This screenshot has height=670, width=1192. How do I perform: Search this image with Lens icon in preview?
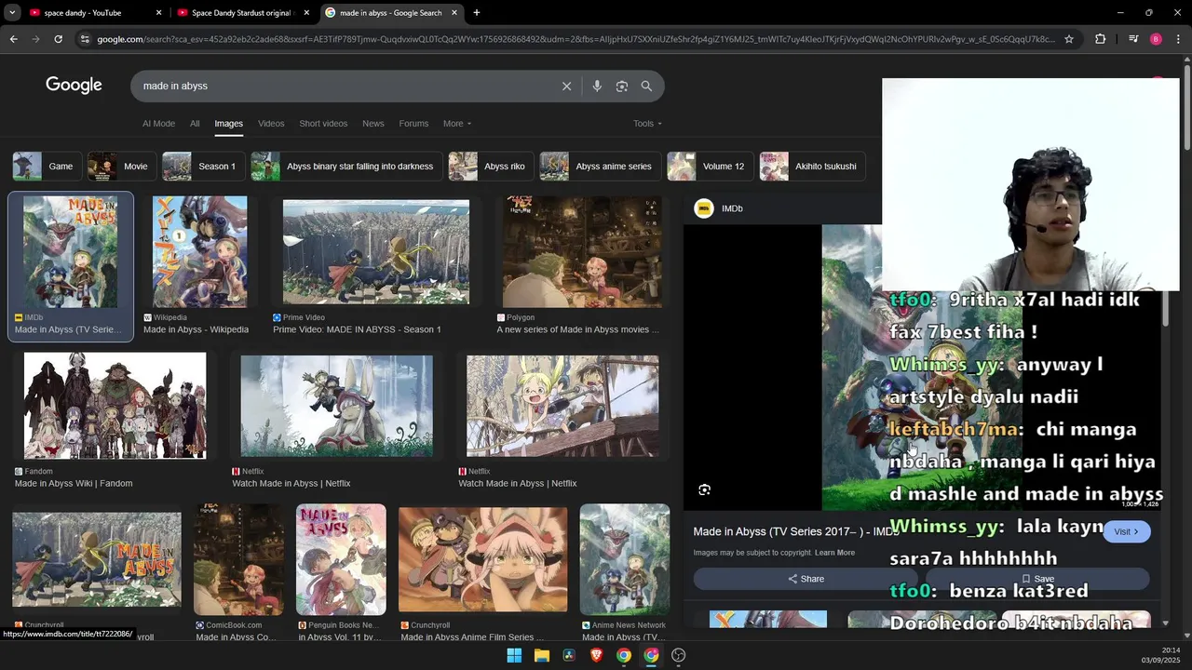point(704,489)
